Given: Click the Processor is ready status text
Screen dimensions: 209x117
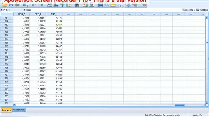Looking at the screenshot, I should point(162,115).
